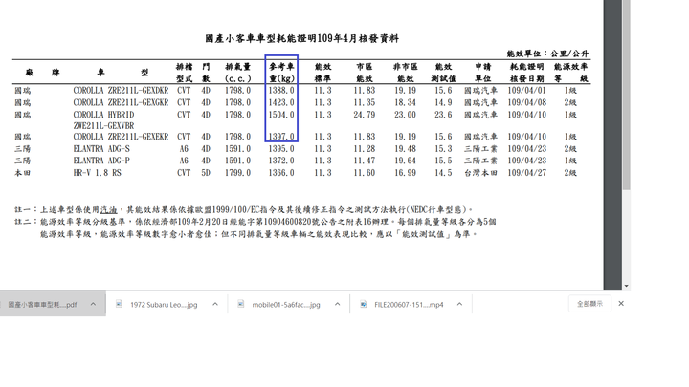689x387 pixels.
Task: Click the weight value 1504.0
Action: point(281,115)
